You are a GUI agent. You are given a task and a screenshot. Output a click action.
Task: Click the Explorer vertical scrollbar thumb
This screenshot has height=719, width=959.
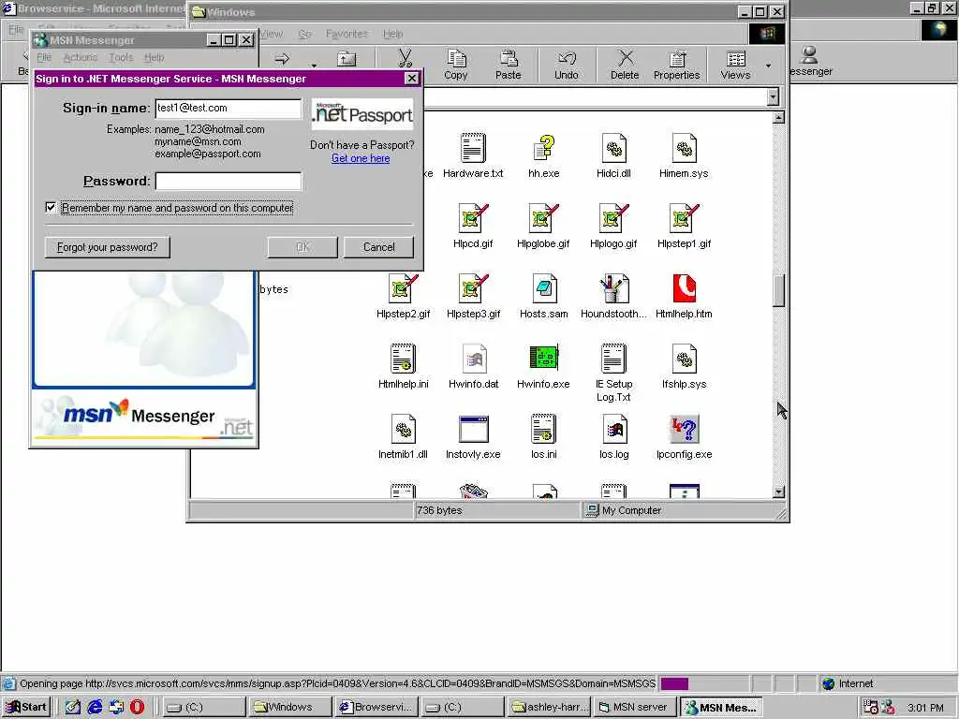tap(778, 291)
